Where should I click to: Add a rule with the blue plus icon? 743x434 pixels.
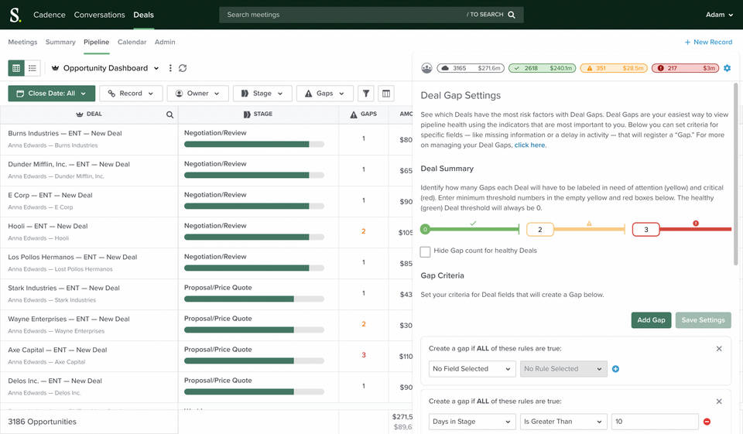click(x=616, y=369)
